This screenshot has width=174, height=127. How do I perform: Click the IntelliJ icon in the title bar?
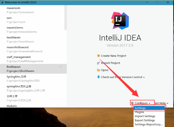click(x=2, y=2)
